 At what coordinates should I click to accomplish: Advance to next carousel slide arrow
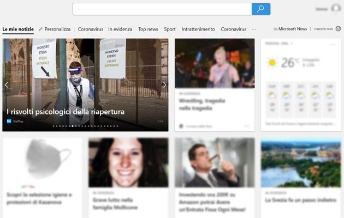pos(164,84)
